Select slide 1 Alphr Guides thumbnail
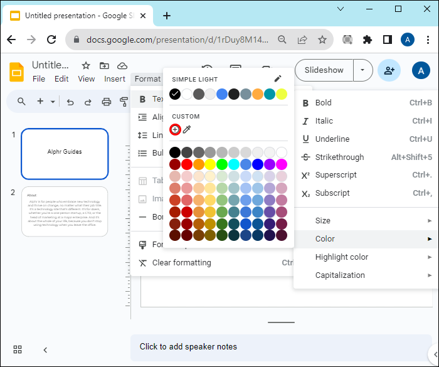Image resolution: width=439 pixels, height=367 pixels. click(x=65, y=154)
